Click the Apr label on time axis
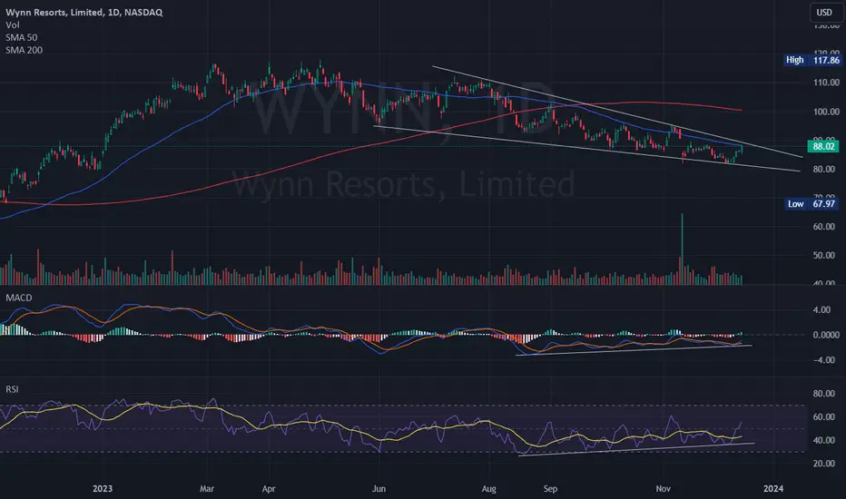The width and height of the screenshot is (846, 499). 269,489
